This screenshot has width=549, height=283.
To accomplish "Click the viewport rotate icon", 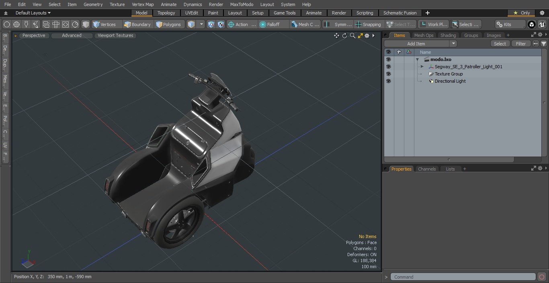I will (344, 36).
